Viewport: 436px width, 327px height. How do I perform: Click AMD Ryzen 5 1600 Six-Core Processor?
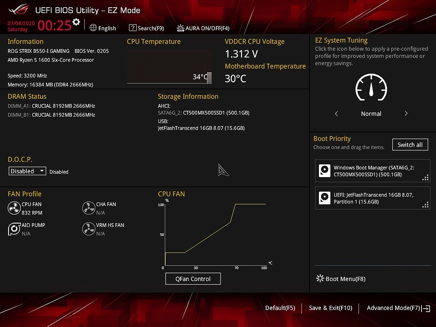tap(51, 60)
